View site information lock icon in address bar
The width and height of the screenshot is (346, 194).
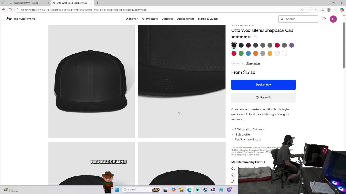pos(17,10)
